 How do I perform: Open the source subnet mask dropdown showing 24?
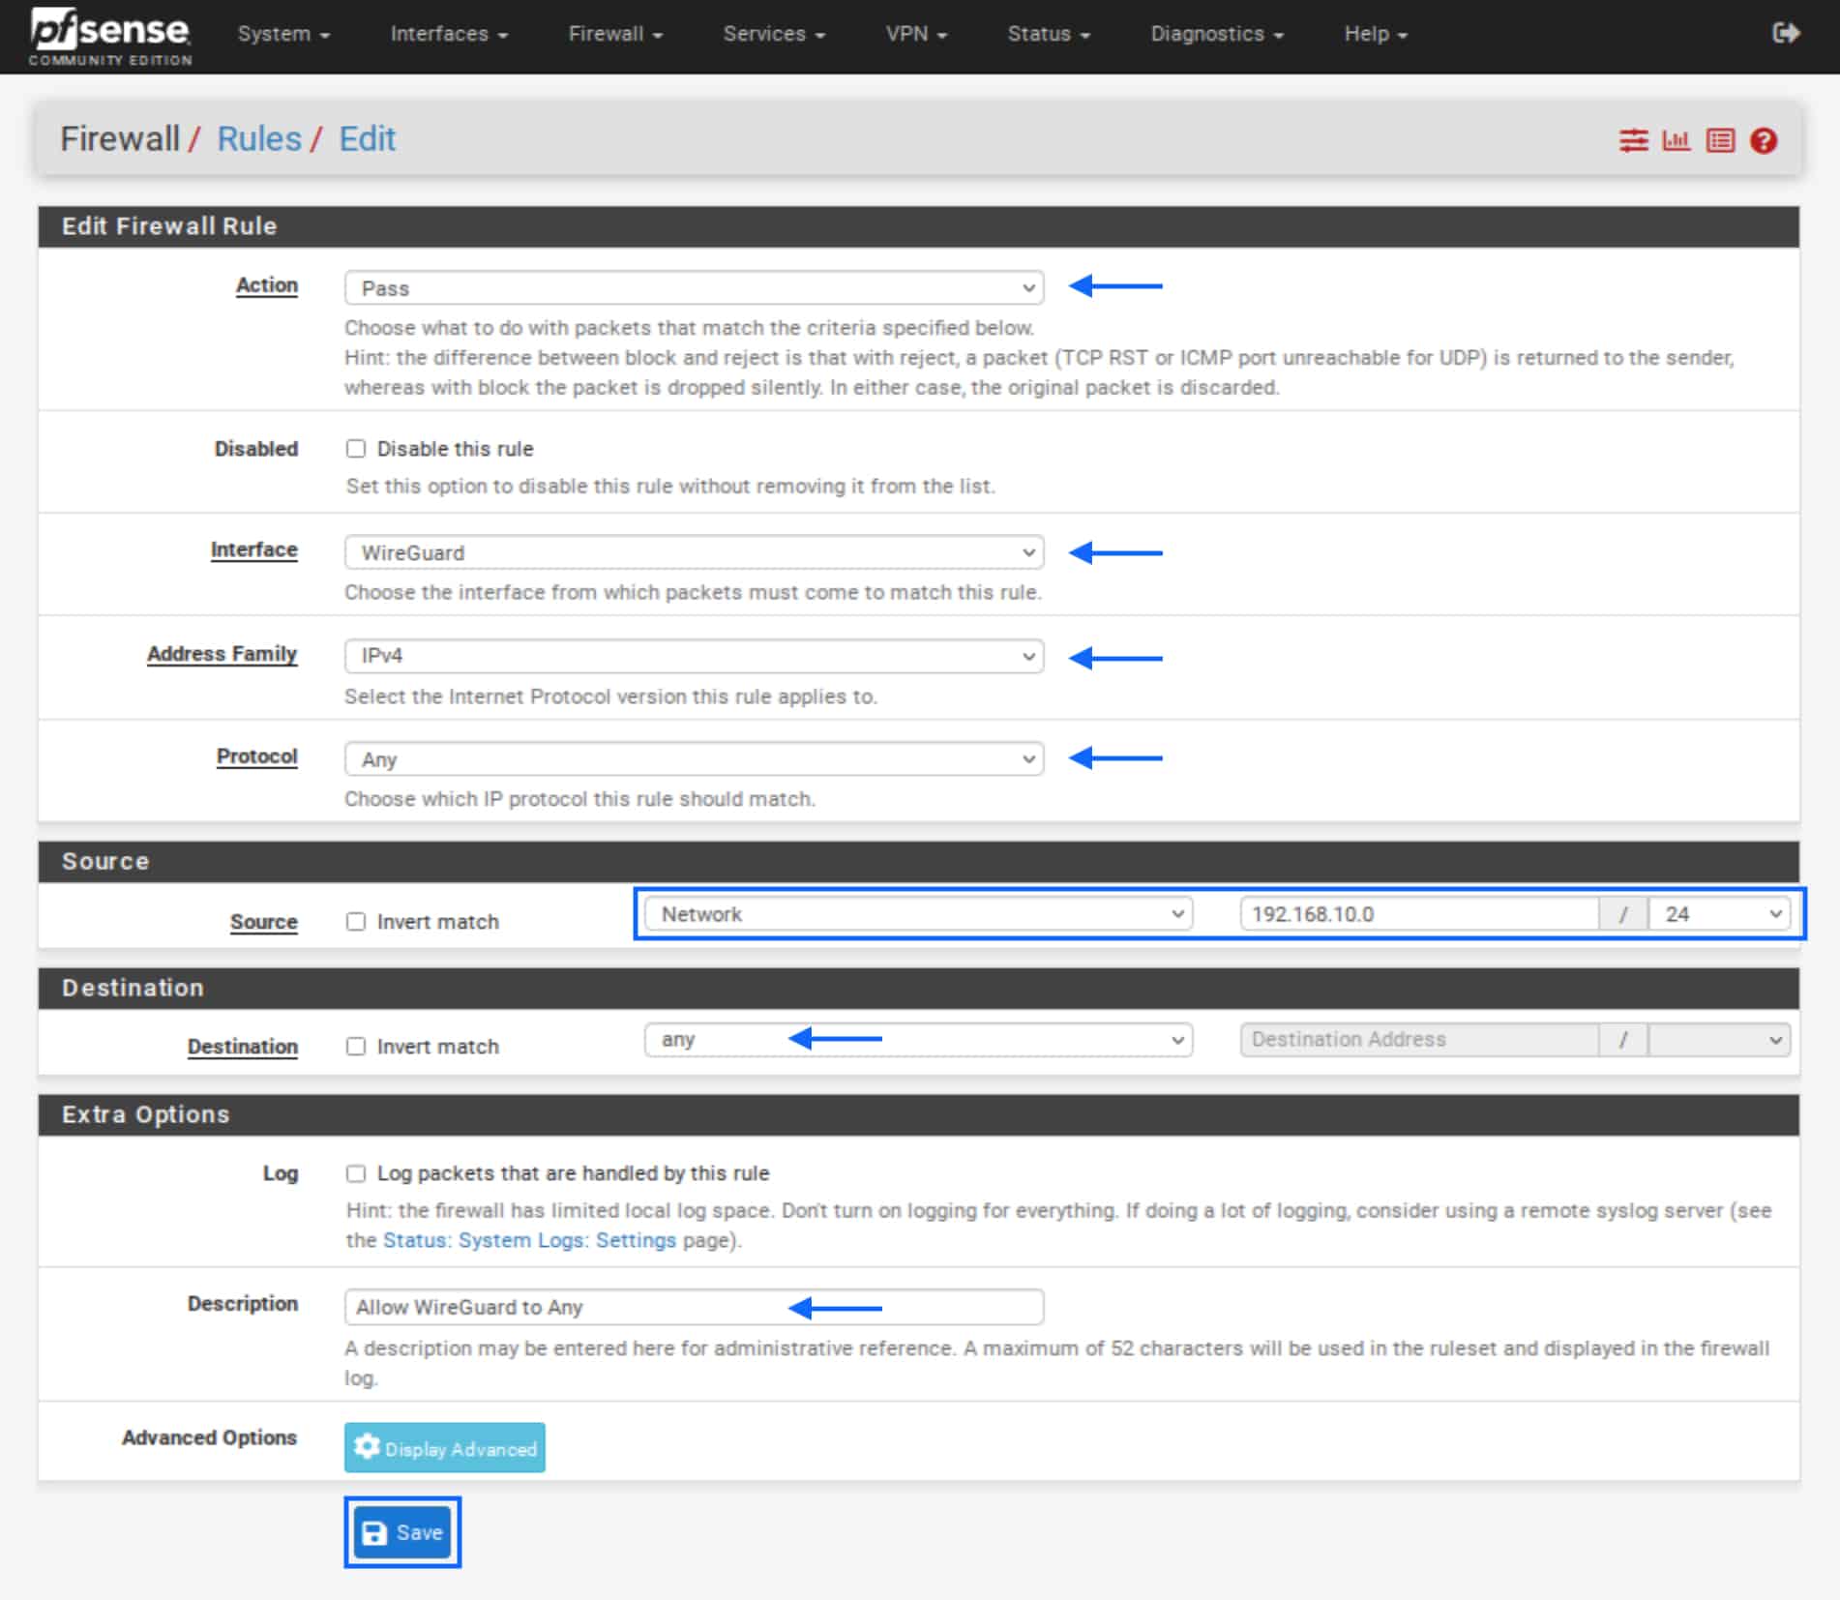[x=1719, y=914]
